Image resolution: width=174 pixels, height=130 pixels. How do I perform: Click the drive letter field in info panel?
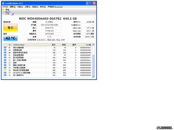pyautogui.click(x=49, y=37)
